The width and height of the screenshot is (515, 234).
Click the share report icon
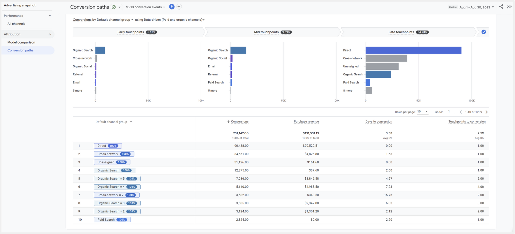pyautogui.click(x=501, y=7)
